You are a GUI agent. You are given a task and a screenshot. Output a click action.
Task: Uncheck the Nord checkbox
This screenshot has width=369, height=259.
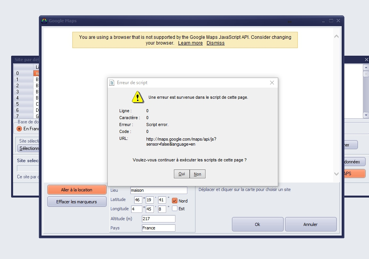175,201
